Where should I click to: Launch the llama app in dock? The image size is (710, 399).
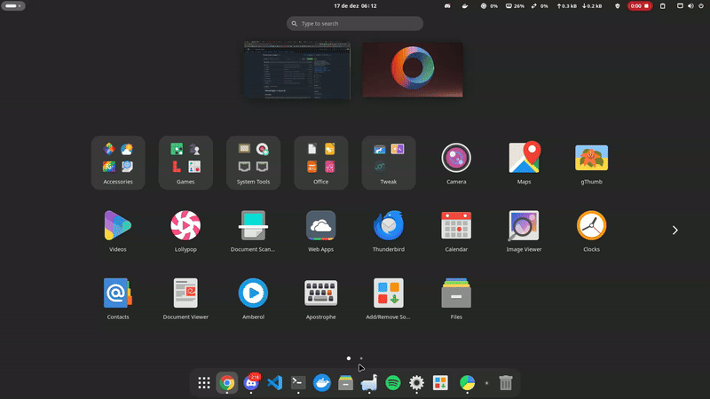coord(369,383)
